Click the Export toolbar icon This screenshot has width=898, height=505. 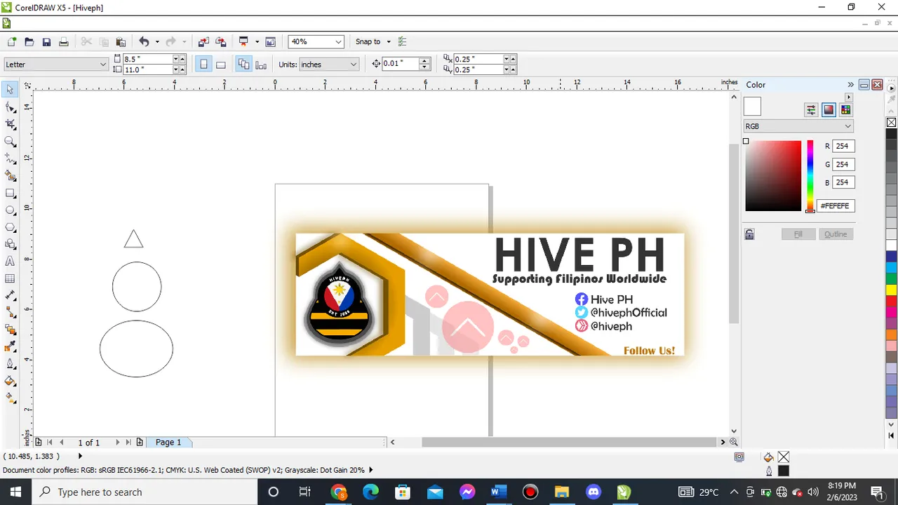coord(220,42)
